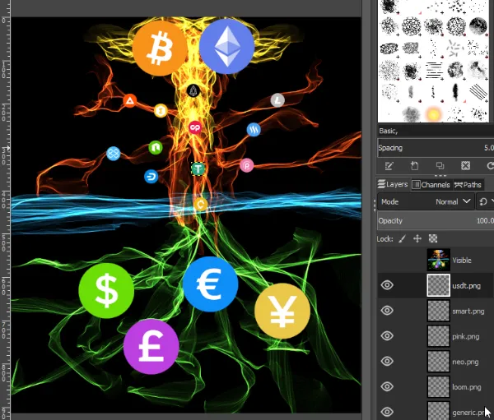Open the layer Mode dropdown

(x=426, y=201)
